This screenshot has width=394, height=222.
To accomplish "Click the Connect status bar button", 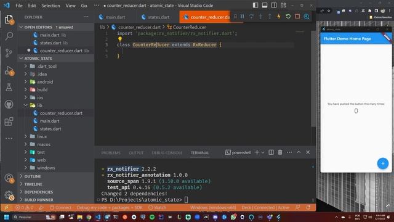I will click(60, 208).
